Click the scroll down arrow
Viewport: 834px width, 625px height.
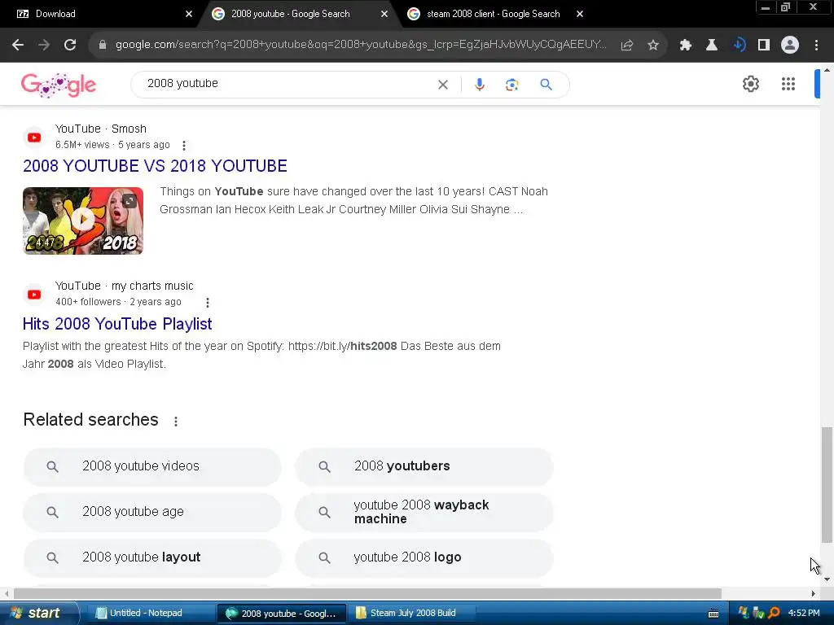(827, 579)
